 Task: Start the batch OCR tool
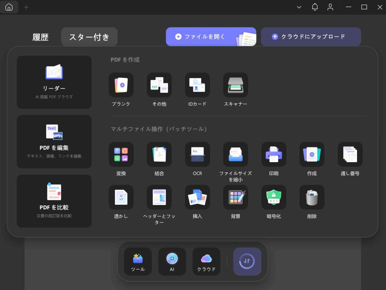tap(198, 154)
